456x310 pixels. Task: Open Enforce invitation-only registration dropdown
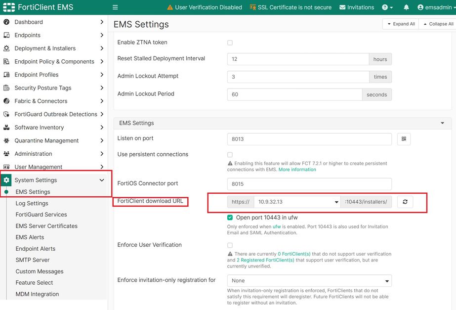point(309,280)
